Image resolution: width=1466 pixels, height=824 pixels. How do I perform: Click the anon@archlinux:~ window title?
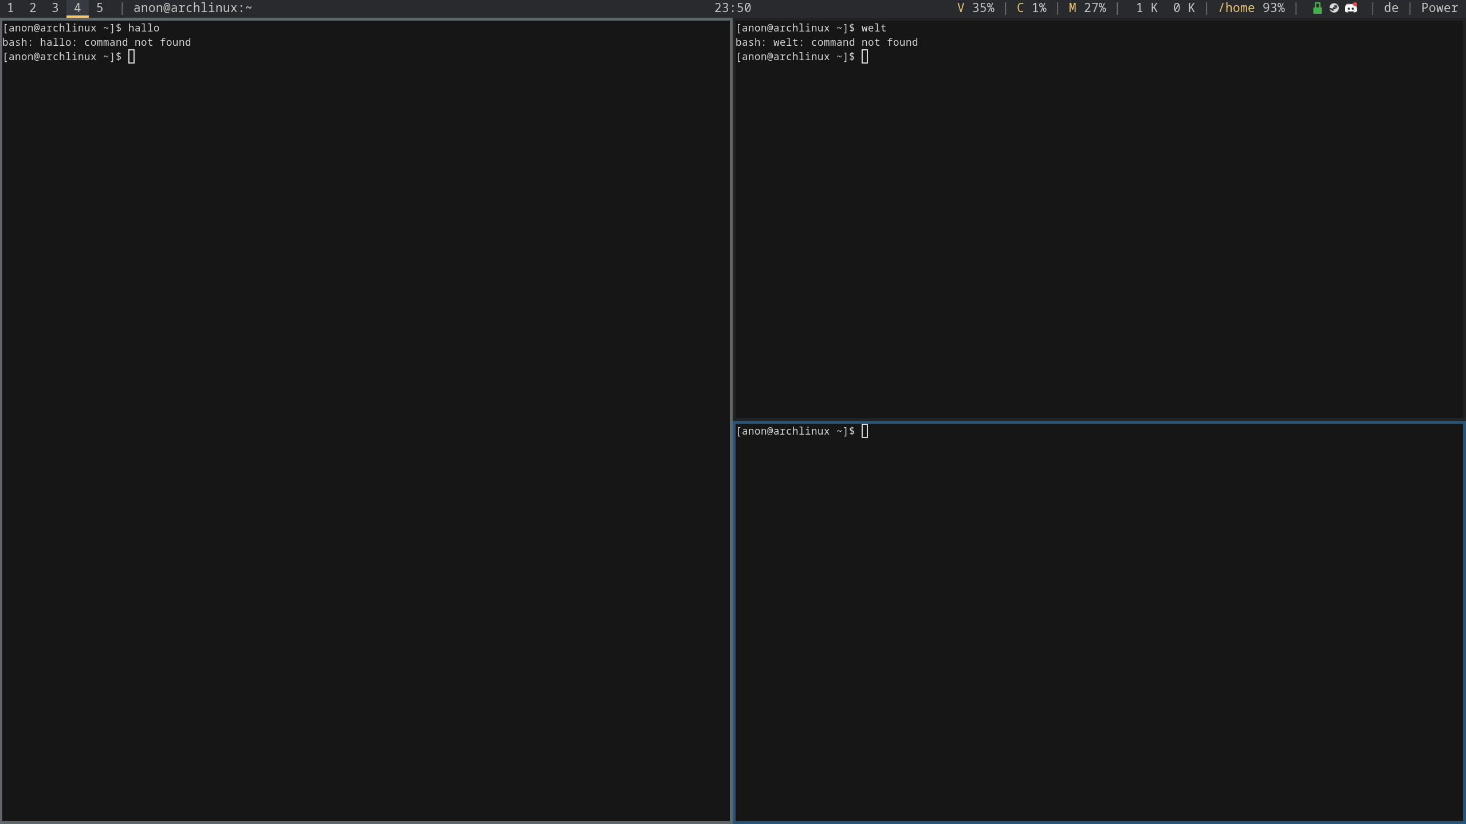192,8
